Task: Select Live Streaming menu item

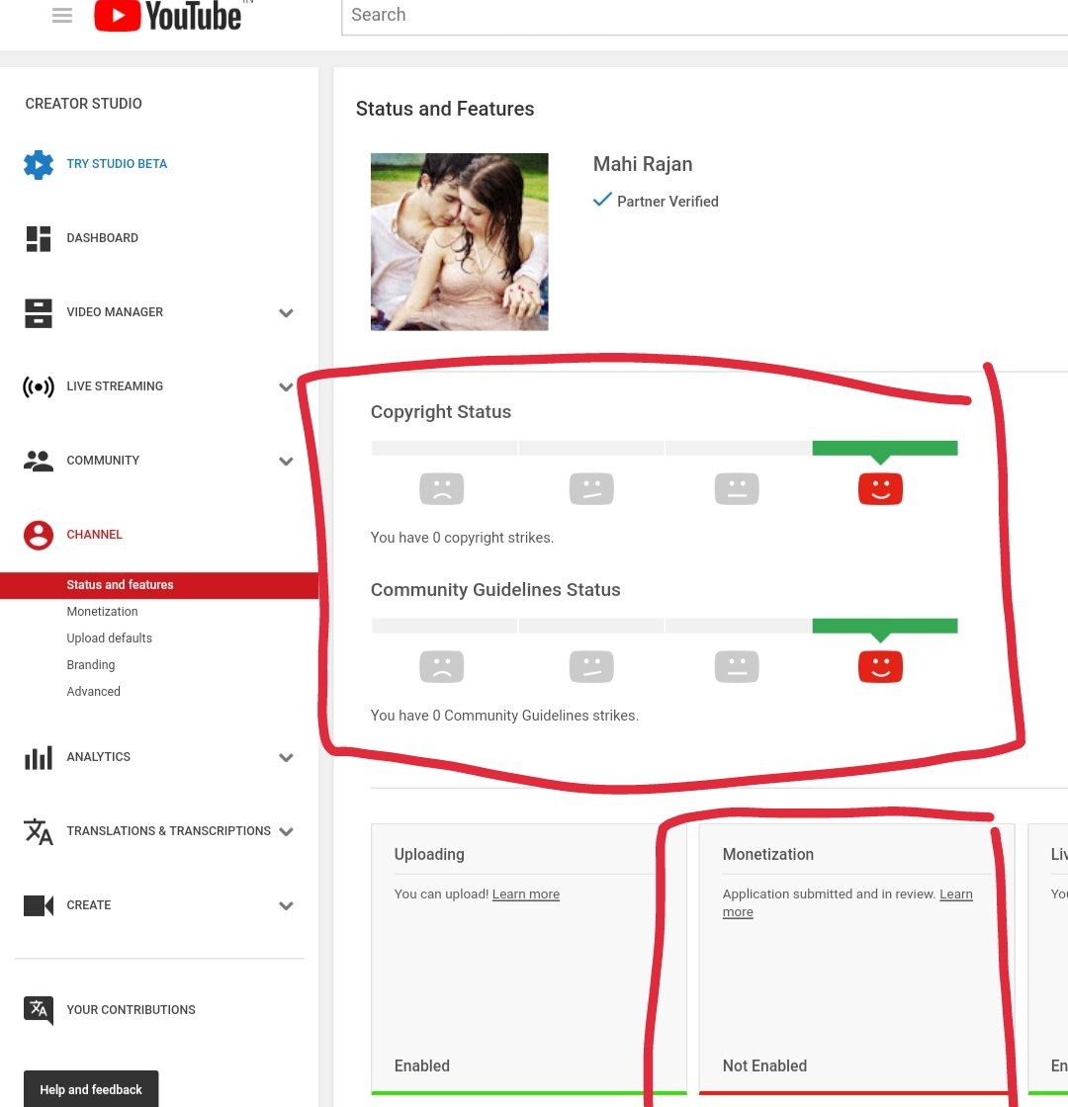Action: tap(115, 386)
